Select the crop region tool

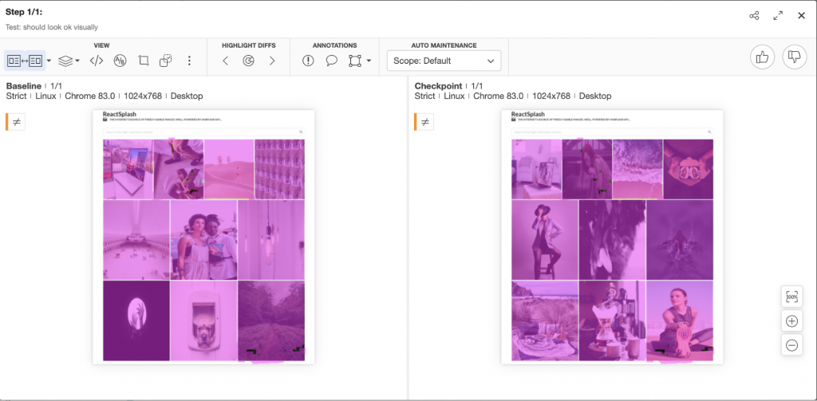click(144, 61)
